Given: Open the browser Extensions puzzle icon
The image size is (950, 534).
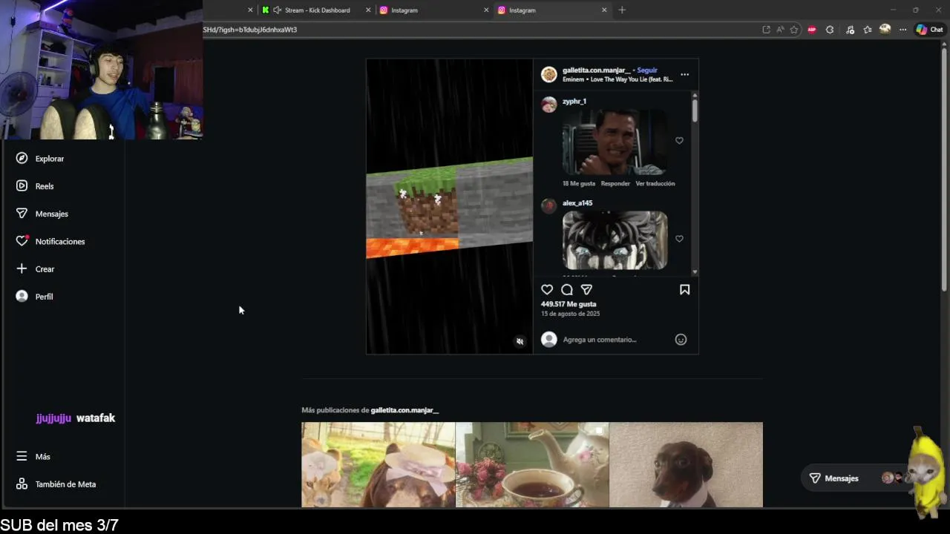Looking at the screenshot, I should 830,30.
